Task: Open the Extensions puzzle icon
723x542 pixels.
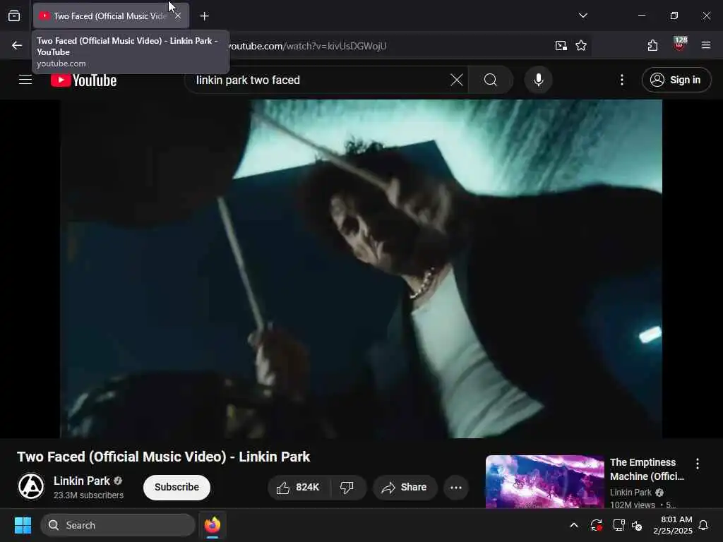Action: (x=652, y=45)
